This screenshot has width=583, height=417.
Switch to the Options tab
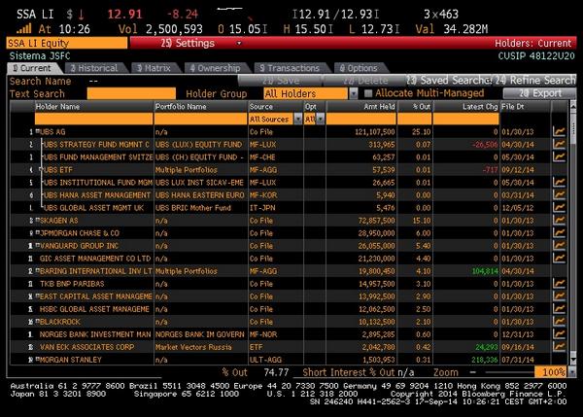[360, 68]
